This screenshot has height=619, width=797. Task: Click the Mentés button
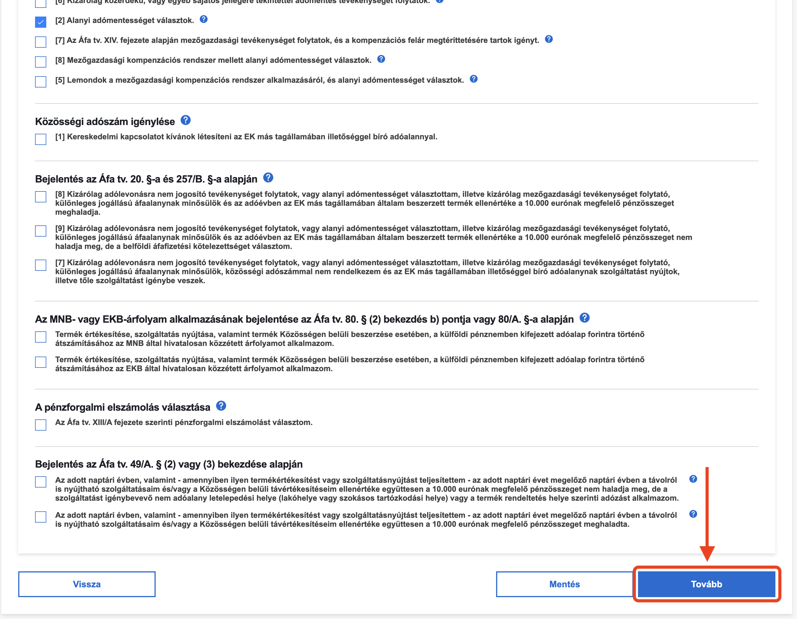click(x=565, y=584)
